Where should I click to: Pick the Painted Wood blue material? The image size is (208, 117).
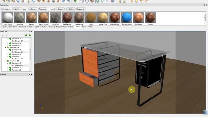coord(127,18)
